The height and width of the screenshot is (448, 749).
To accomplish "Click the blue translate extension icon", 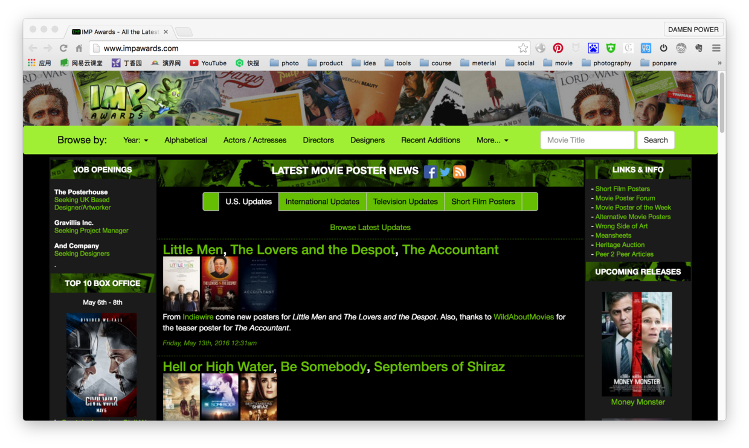I will coord(646,48).
